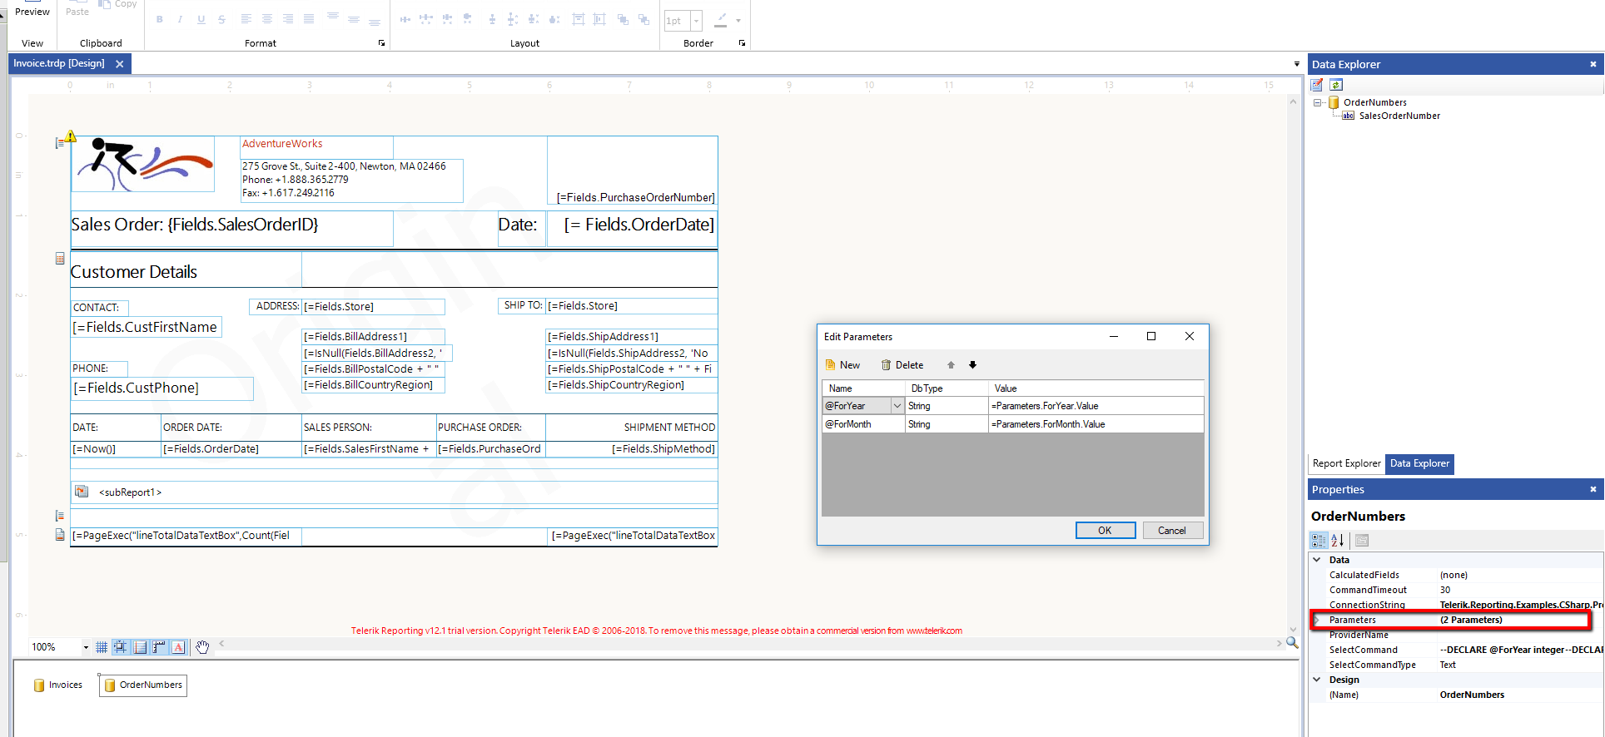Collapse the OrderNumbers tree node
The height and width of the screenshot is (737, 1605).
(1317, 103)
